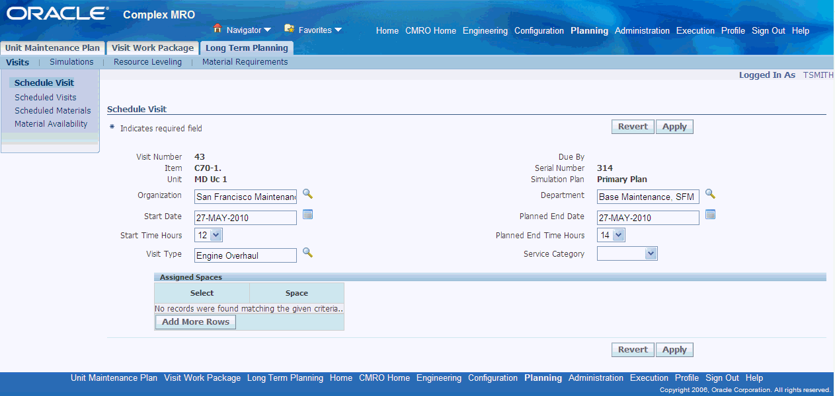
Task: Click into the Organization field
Action: point(246,197)
